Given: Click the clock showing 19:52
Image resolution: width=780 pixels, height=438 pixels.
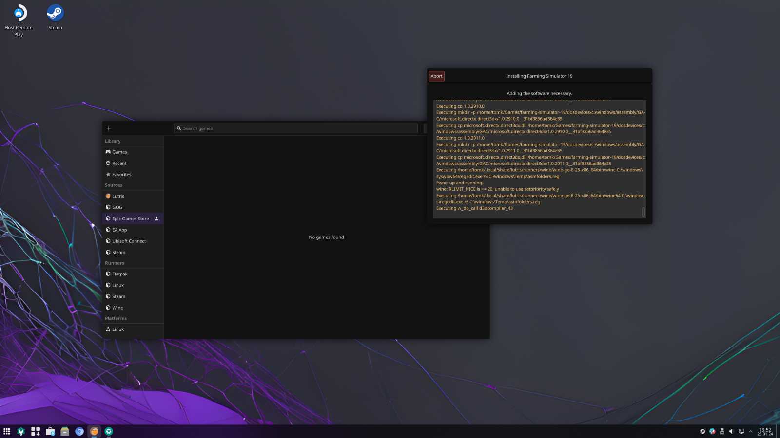Looking at the screenshot, I should click(765, 432).
